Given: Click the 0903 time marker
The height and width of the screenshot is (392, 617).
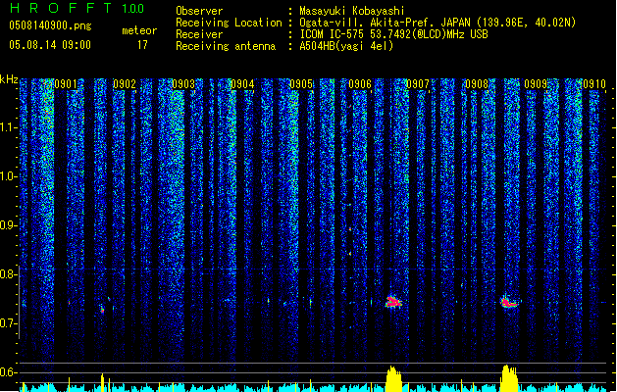Looking at the screenshot, I should point(183,84).
